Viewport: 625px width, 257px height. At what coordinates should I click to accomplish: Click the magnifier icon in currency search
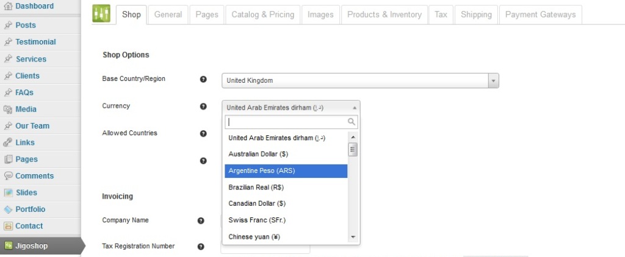click(352, 122)
